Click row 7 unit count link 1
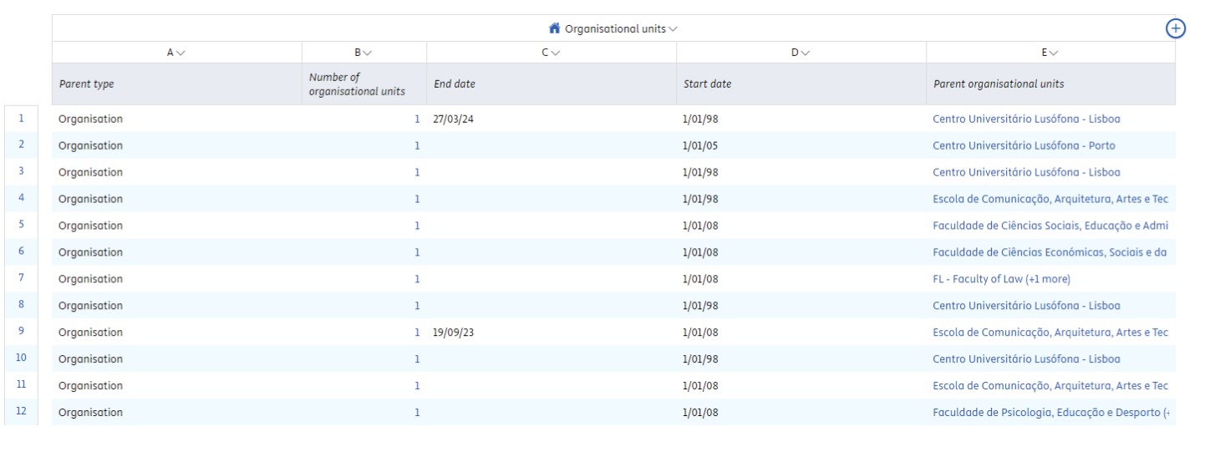This screenshot has width=1210, height=452. (x=417, y=279)
